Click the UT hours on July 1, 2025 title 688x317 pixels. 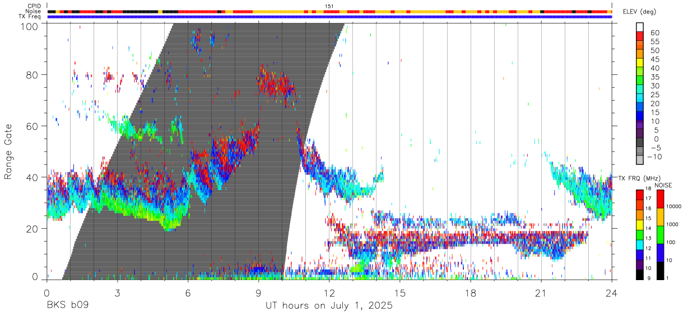click(x=329, y=306)
